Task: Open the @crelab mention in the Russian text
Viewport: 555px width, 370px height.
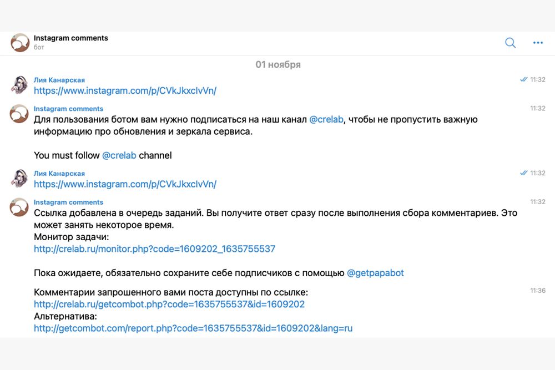Action: tap(326, 120)
